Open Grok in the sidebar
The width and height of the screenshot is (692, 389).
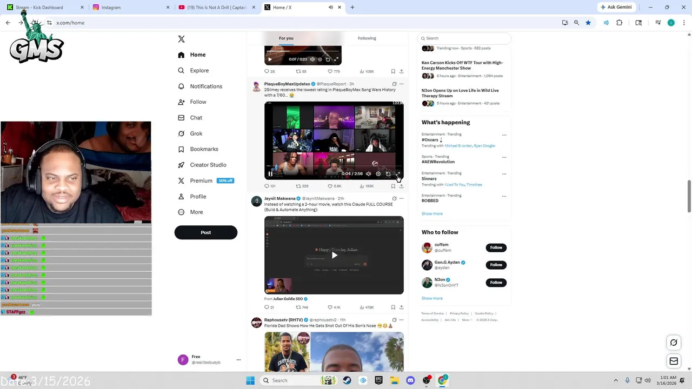pos(190,133)
